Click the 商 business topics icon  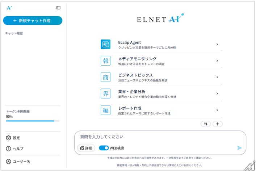[x=105, y=77]
